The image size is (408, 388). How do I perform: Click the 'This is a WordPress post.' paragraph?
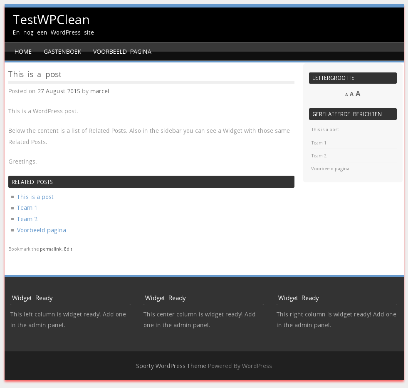click(43, 111)
